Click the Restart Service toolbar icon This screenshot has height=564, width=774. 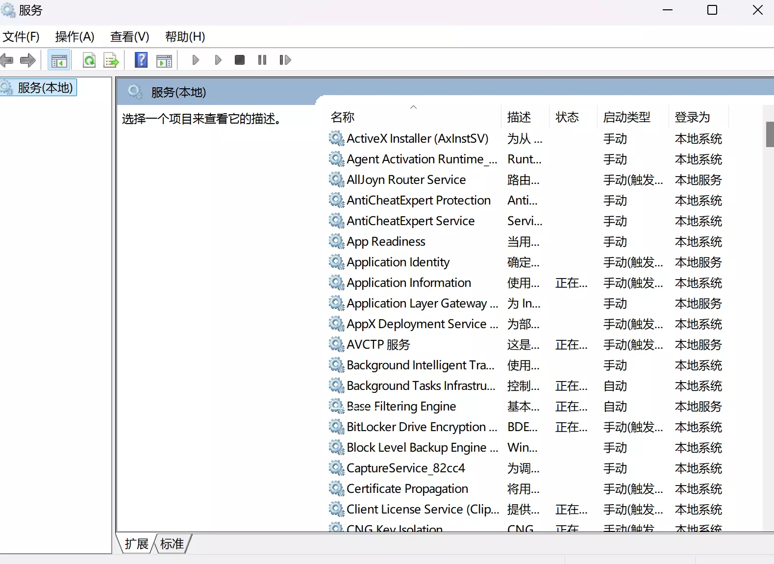tap(285, 60)
